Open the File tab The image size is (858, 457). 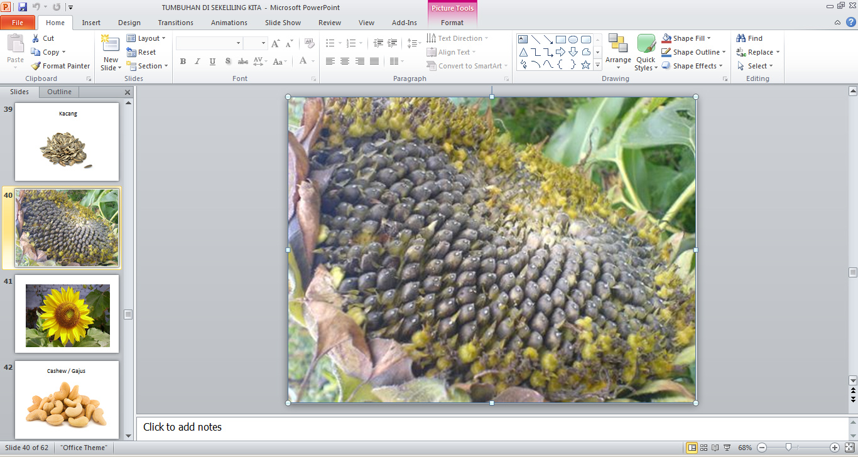tap(18, 23)
